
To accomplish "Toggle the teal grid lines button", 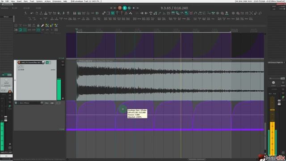I will point(25,30).
